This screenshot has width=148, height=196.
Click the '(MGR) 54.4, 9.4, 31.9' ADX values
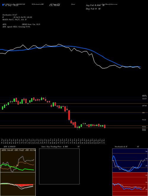(31, 24)
